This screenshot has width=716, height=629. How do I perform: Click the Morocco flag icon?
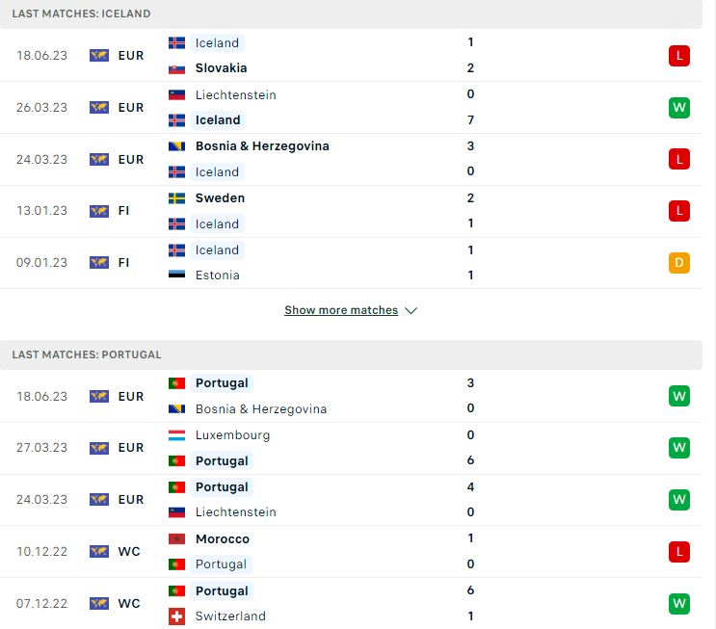point(176,539)
